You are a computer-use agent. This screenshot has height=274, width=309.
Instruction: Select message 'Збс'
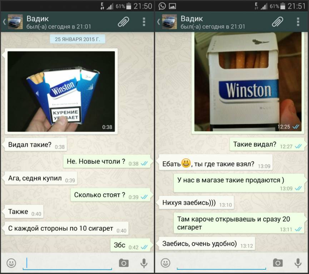130,245
